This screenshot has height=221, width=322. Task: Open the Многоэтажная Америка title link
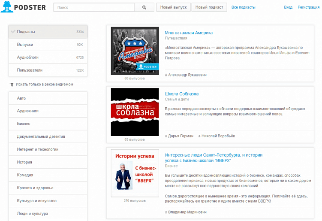pos(189,33)
